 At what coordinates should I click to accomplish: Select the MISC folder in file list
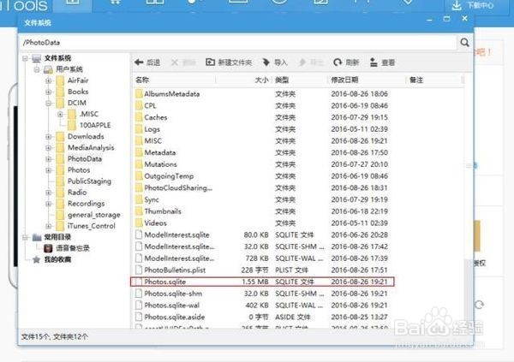[x=262, y=141]
